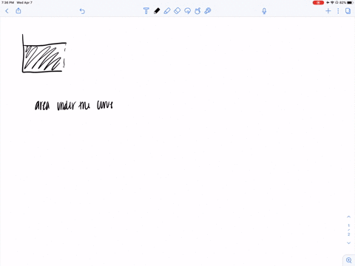Go to previous page with up chevron

348,216
